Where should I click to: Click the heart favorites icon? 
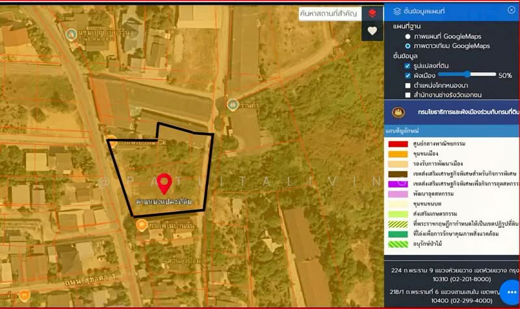pyautogui.click(x=372, y=31)
